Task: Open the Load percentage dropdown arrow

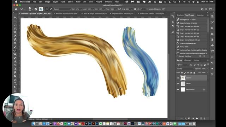Action: [93, 9]
